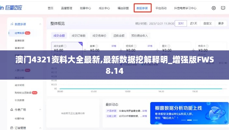Open 直播数据 in sidebar
Screen dimensions: 229x130
click(x=20, y=41)
